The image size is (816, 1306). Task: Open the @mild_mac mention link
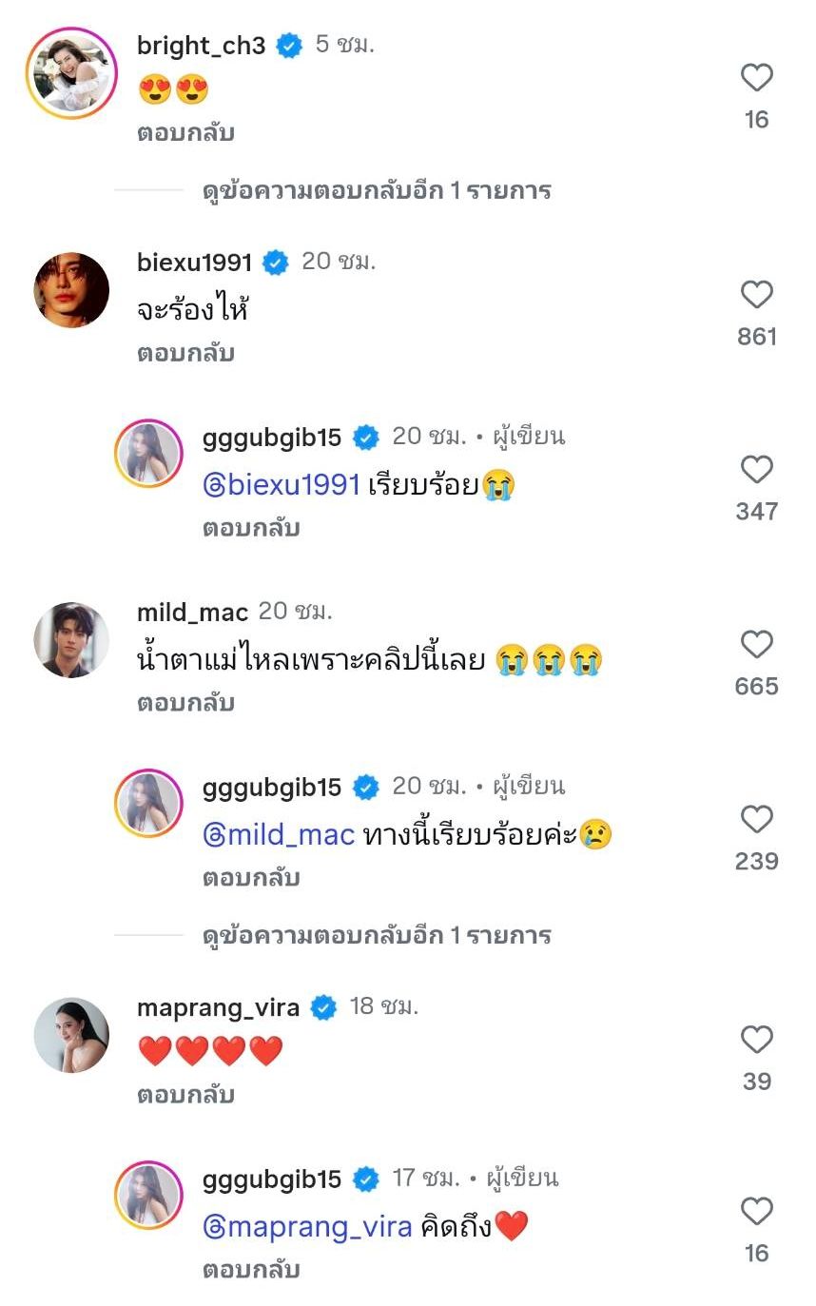[279, 835]
